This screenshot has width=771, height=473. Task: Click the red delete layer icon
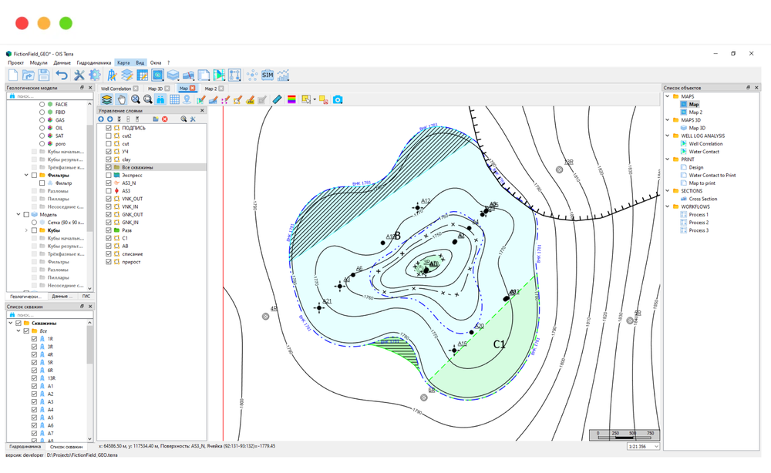coord(165,119)
